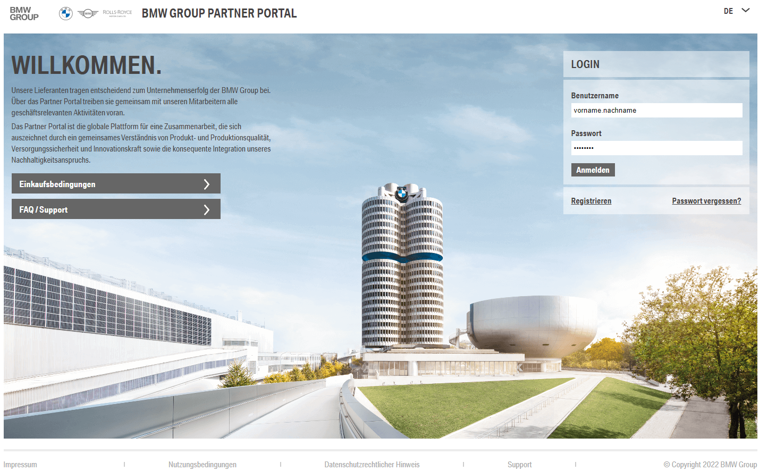
Task: Open Impressum in the footer
Action: [x=20, y=465]
